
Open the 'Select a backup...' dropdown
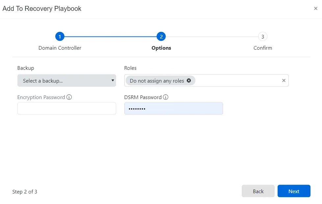click(x=67, y=81)
